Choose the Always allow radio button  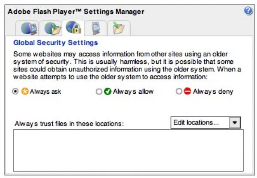[x=99, y=92]
